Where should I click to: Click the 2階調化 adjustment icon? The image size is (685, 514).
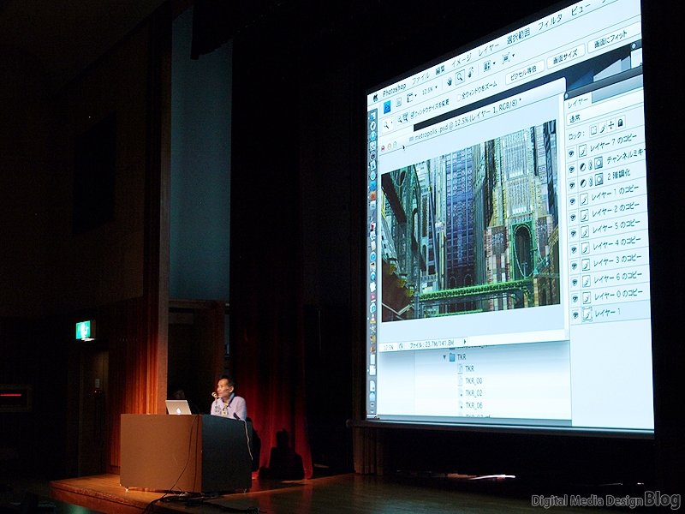point(583,183)
